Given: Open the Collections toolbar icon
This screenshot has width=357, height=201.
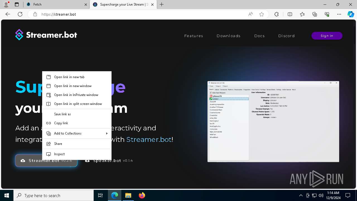Looking at the screenshot, I should click(315, 14).
